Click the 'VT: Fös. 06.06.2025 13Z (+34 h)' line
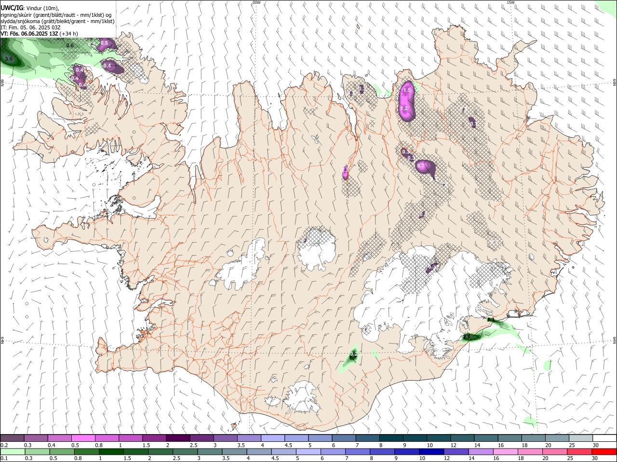This screenshot has width=617, height=462. point(39,34)
